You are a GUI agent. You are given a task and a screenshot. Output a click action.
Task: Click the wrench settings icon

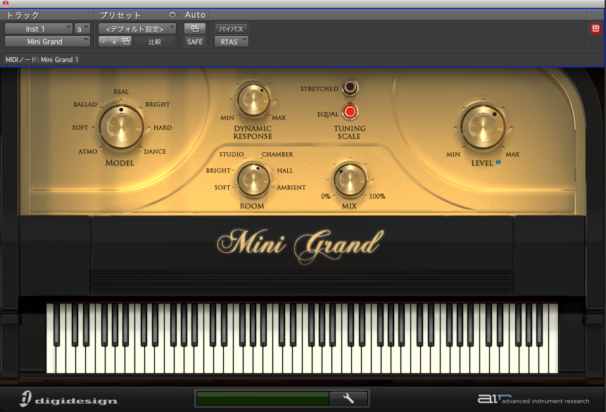pyautogui.click(x=348, y=399)
